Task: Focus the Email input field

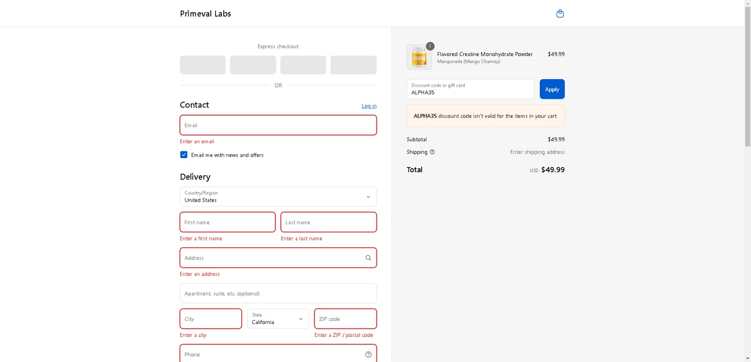Action: tap(278, 125)
